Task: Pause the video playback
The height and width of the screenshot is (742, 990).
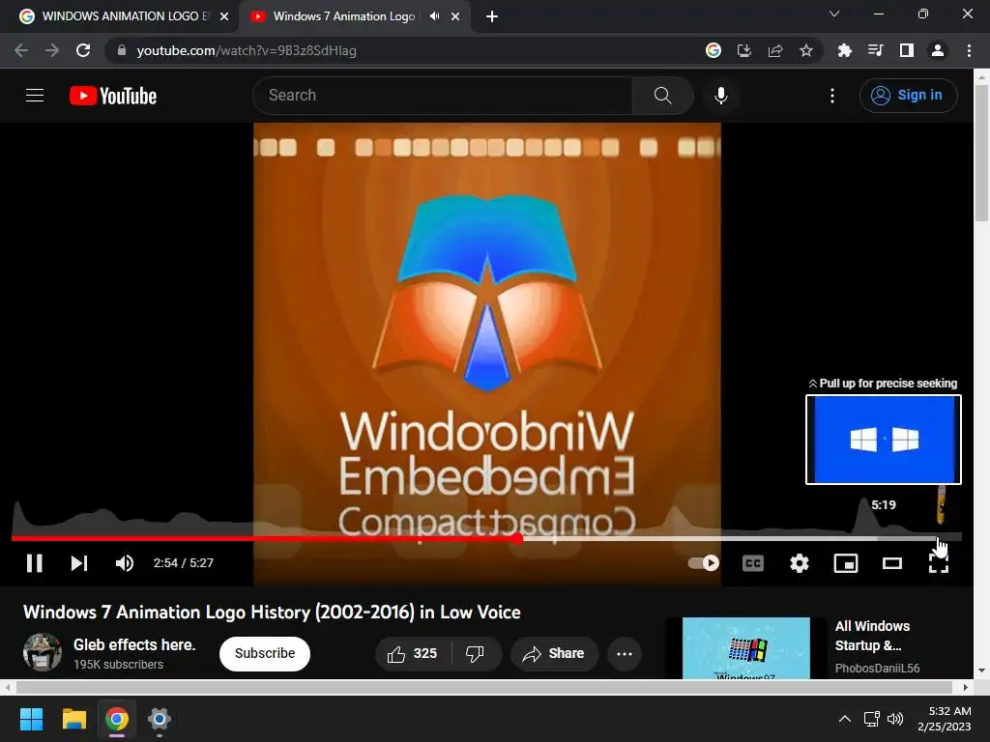Action: pyautogui.click(x=35, y=563)
